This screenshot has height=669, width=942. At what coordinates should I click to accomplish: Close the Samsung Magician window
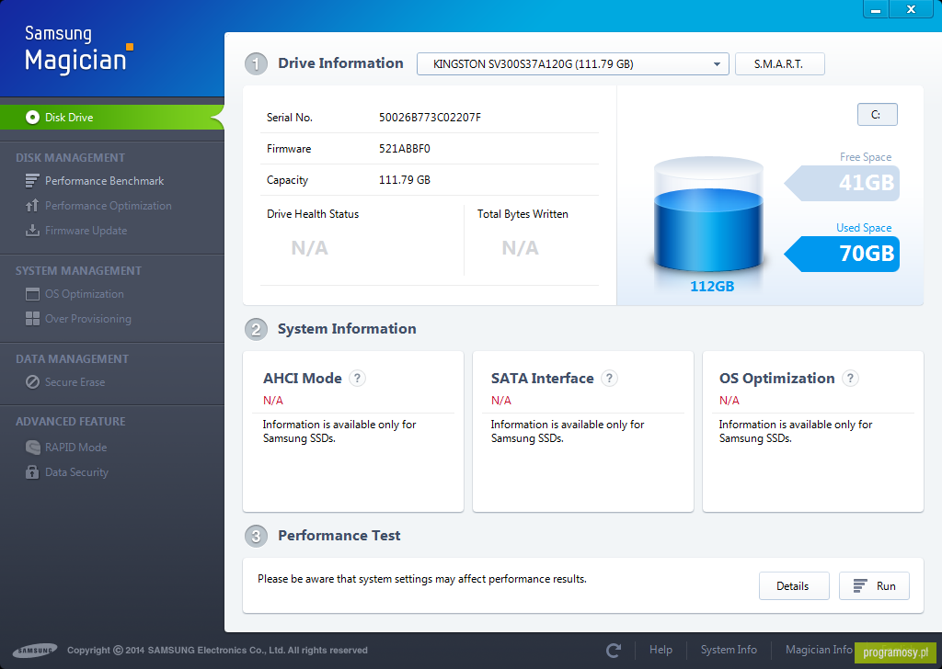click(912, 9)
